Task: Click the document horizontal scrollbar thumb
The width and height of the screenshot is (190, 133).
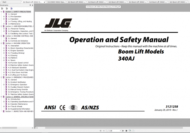Action: [114, 128]
